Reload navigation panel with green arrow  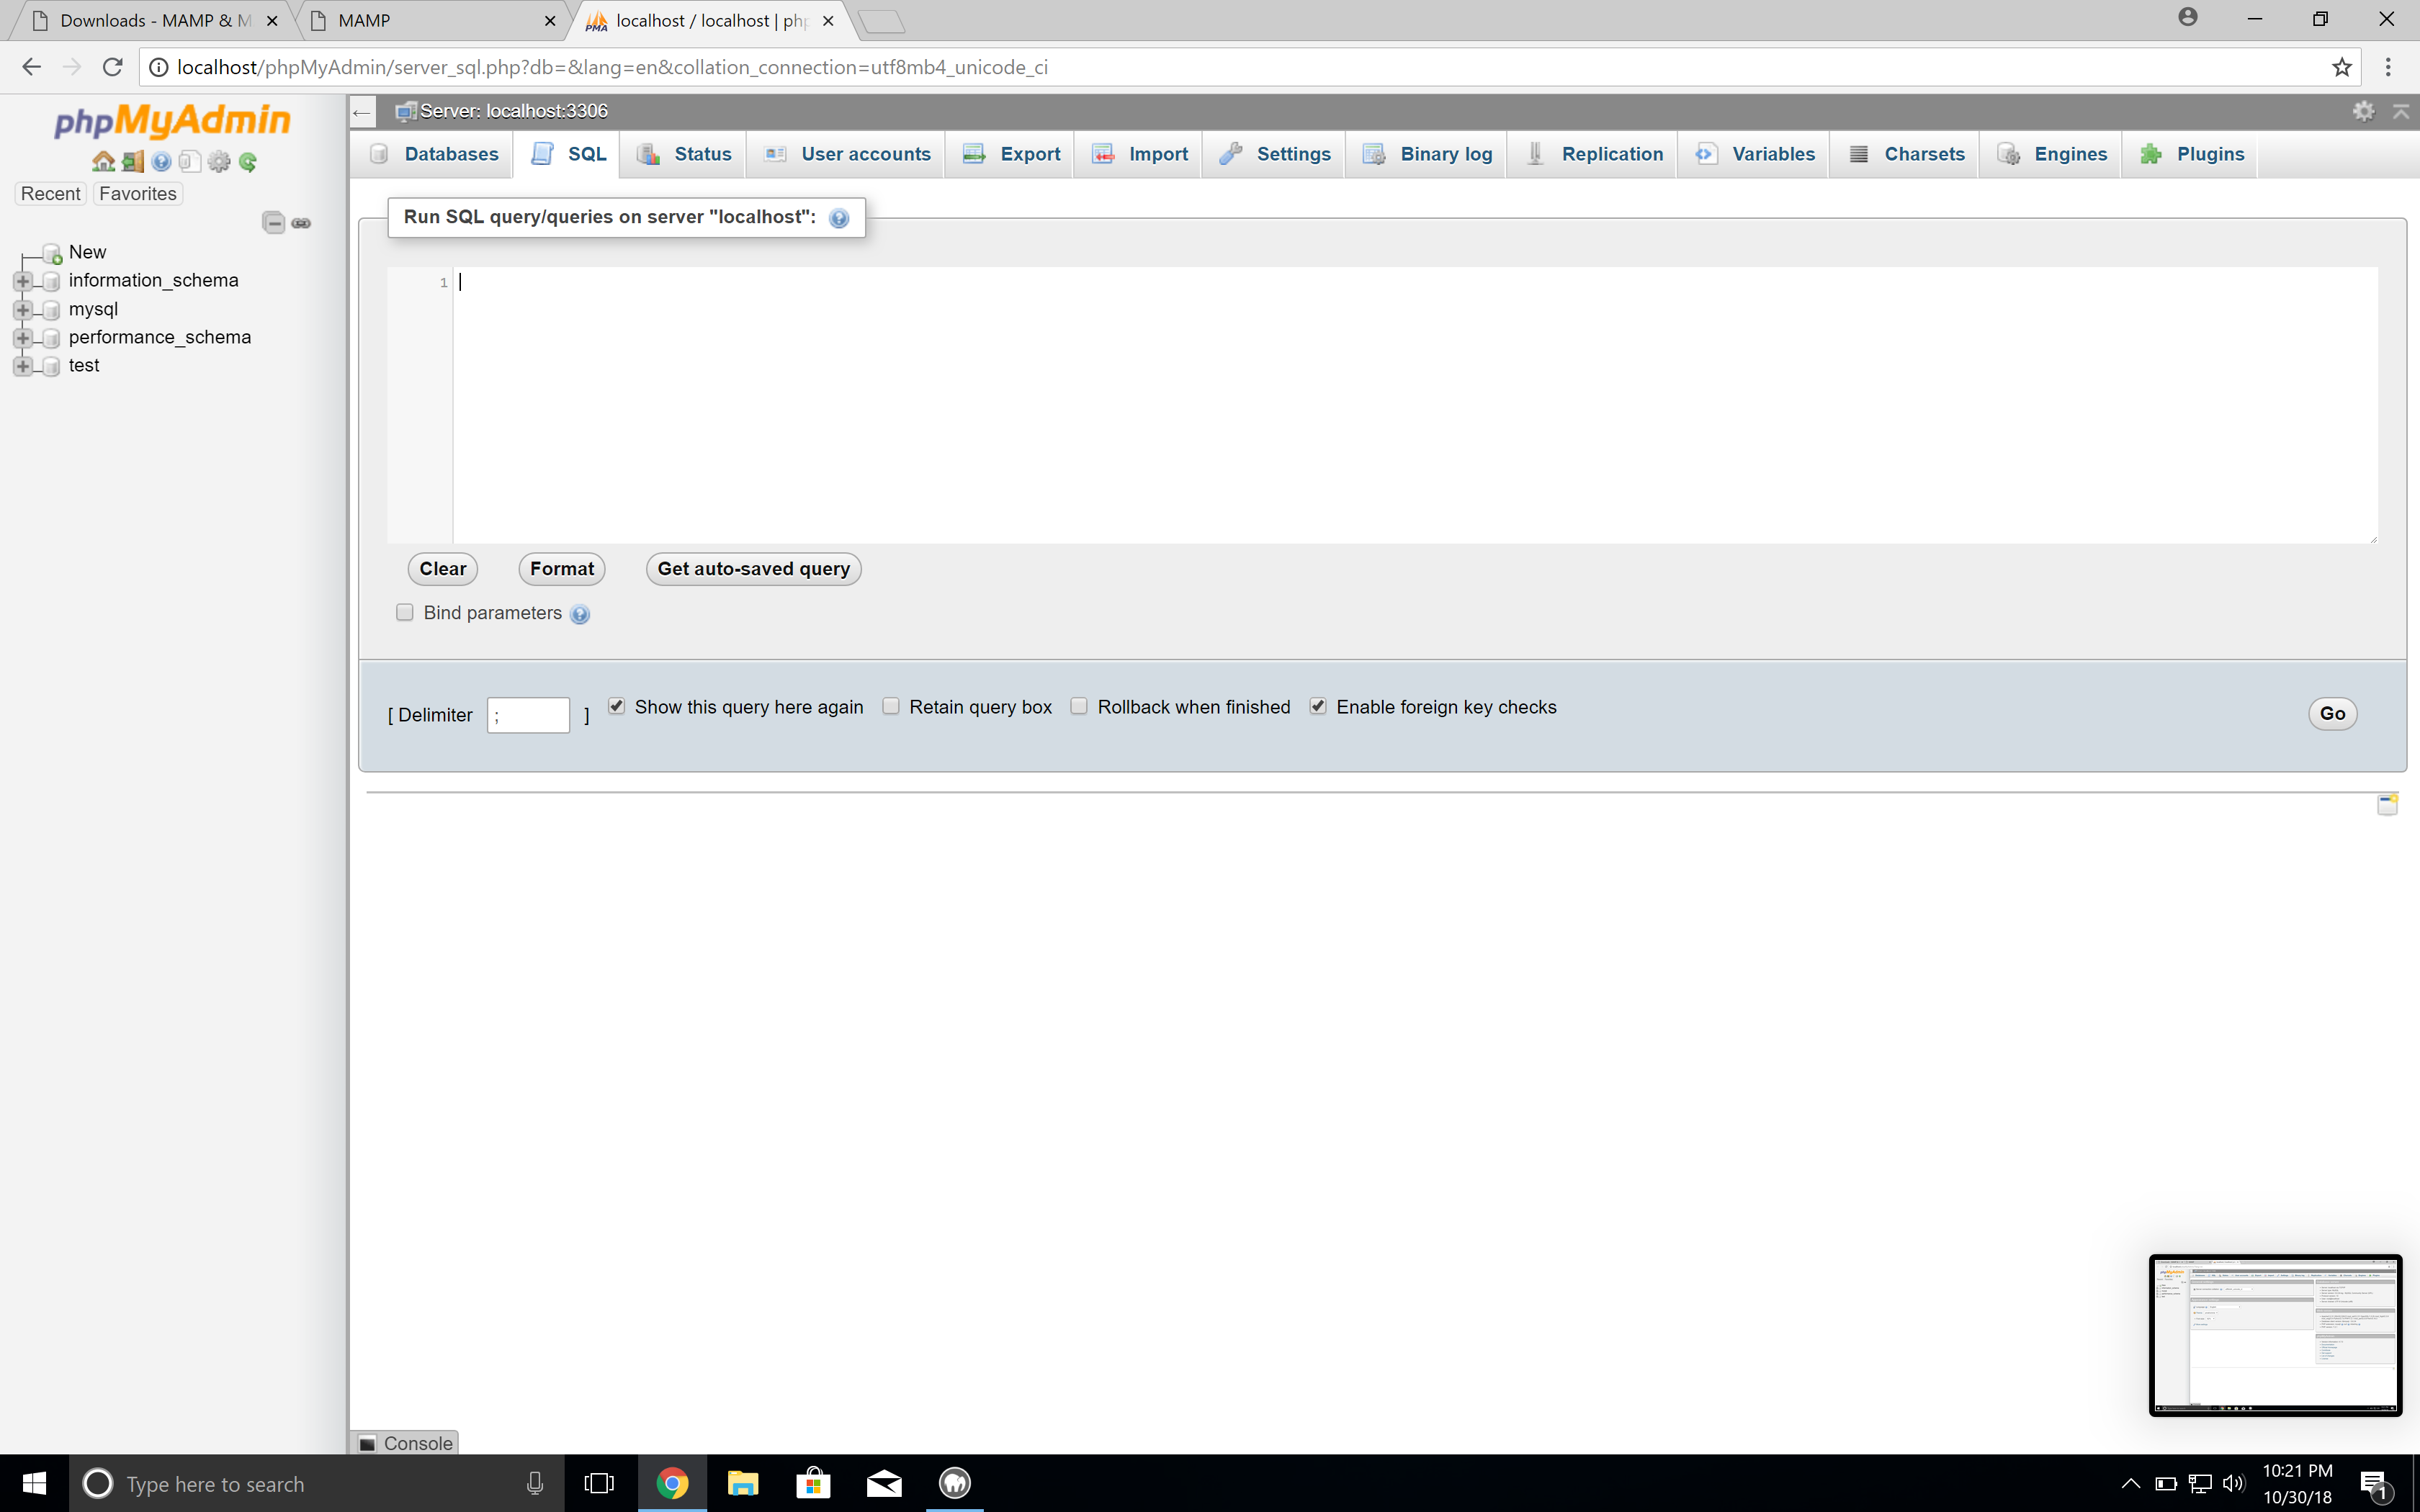point(248,161)
